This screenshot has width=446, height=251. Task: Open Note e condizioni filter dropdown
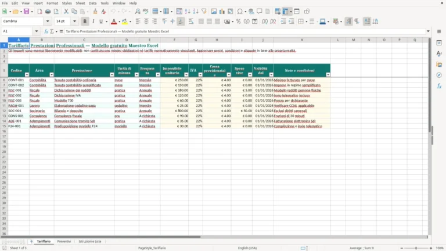pos(328,74)
